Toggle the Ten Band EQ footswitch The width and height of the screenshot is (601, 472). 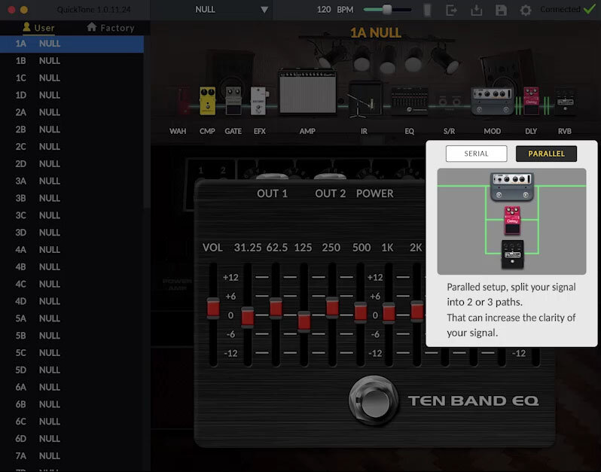374,400
